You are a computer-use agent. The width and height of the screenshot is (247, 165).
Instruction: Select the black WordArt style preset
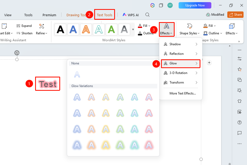coord(60,30)
